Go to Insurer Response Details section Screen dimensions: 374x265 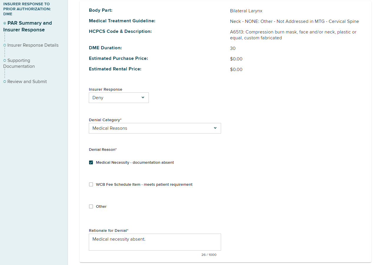coord(33,45)
